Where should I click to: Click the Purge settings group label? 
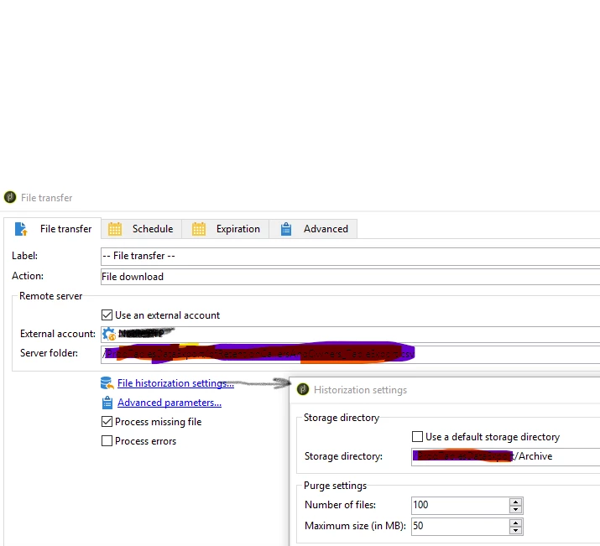click(335, 486)
